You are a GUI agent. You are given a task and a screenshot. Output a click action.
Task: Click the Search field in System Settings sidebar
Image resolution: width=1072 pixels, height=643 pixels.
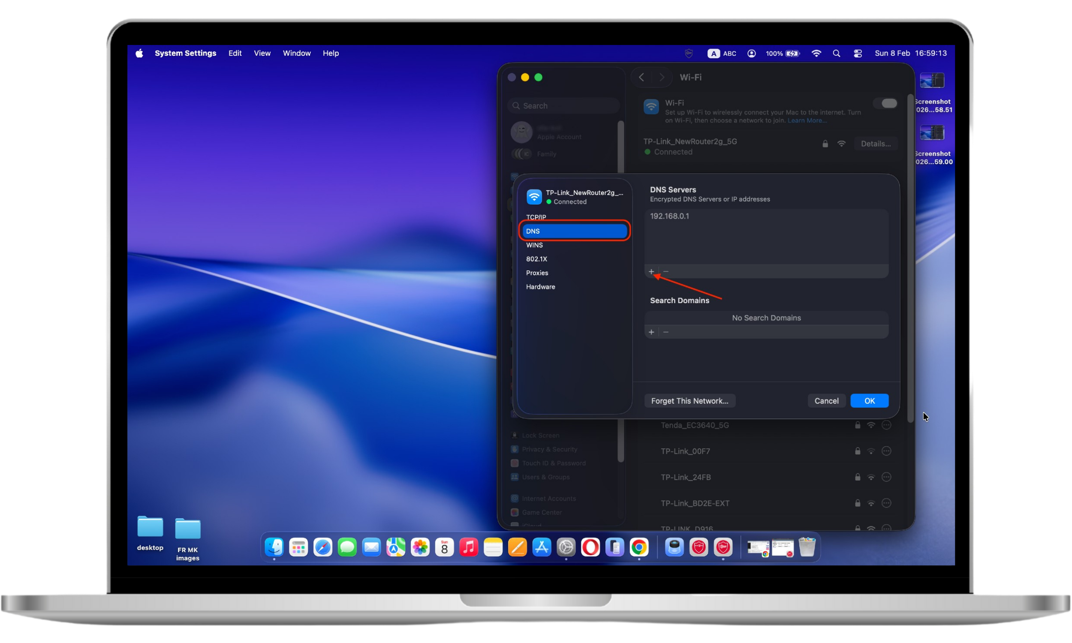coord(563,105)
